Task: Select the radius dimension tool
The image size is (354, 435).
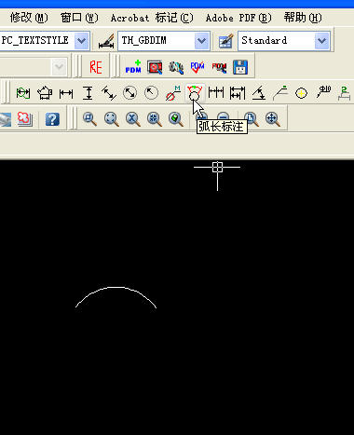Action: [151, 93]
